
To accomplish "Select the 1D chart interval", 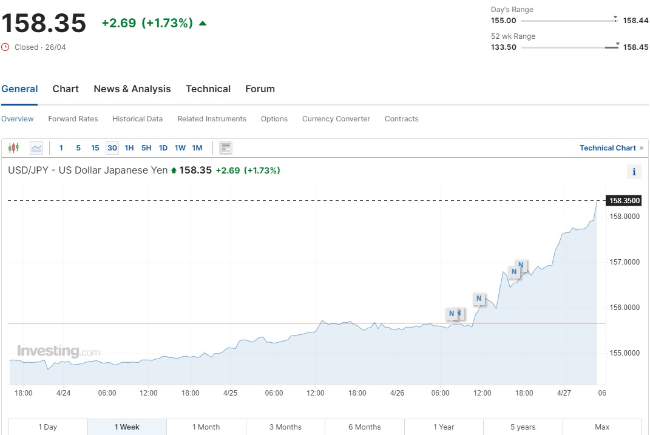I will (x=163, y=148).
